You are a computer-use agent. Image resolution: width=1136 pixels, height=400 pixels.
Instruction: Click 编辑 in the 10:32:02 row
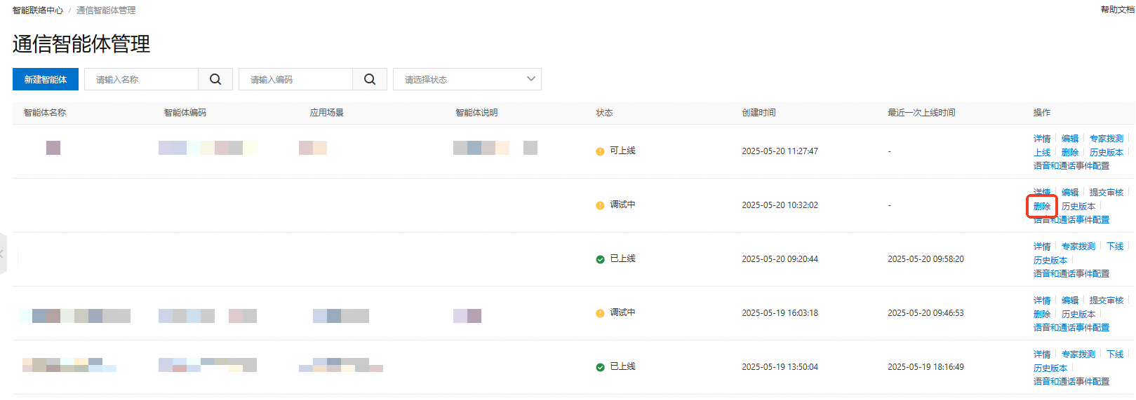click(x=1070, y=193)
